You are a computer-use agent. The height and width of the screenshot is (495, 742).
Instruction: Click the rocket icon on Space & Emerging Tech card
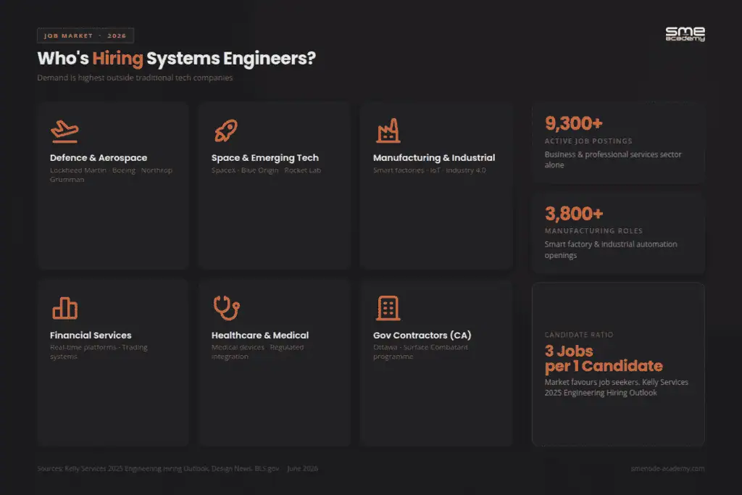click(226, 130)
